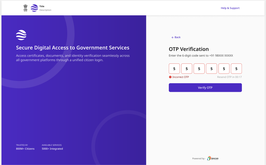The image size is (266, 165).
Task: Open Help & Support link
Action: tap(230, 8)
